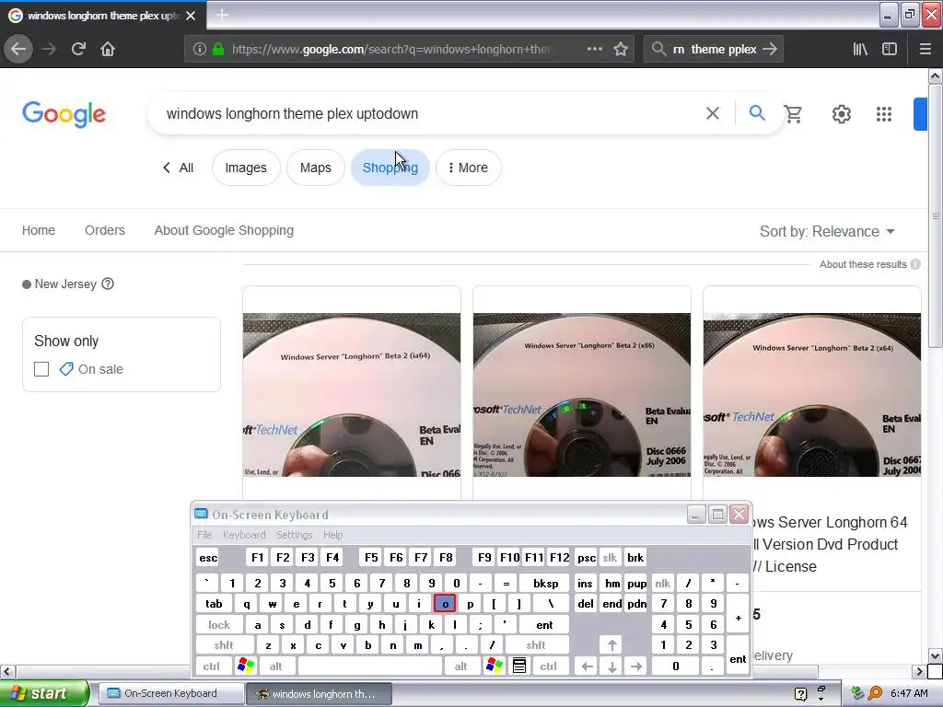Open the File menu in On-Screen Keyboard

[x=204, y=535]
